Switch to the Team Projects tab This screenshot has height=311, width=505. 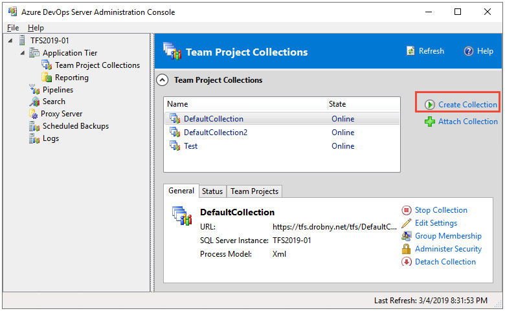tap(254, 191)
